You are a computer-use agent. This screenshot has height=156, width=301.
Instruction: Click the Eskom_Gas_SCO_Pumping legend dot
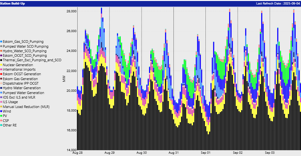coord(1,42)
